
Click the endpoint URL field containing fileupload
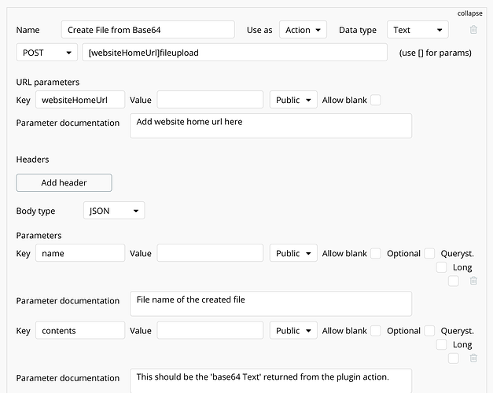coord(234,53)
